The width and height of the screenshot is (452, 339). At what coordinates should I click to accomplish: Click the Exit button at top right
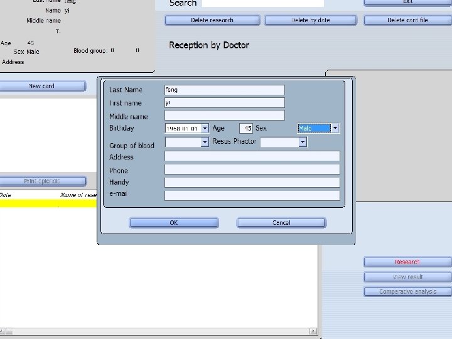coord(407,2)
